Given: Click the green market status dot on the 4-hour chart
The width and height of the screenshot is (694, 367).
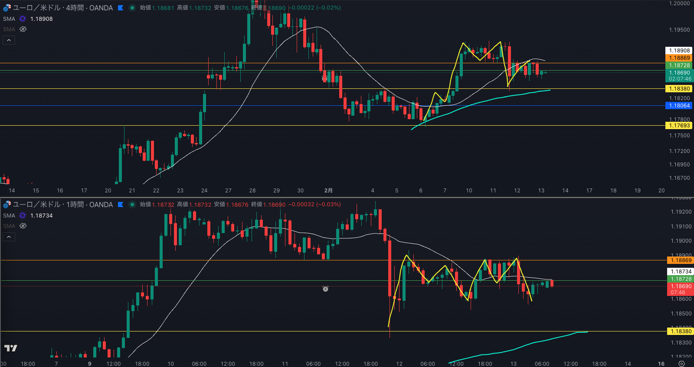Looking at the screenshot, I should tap(132, 8).
